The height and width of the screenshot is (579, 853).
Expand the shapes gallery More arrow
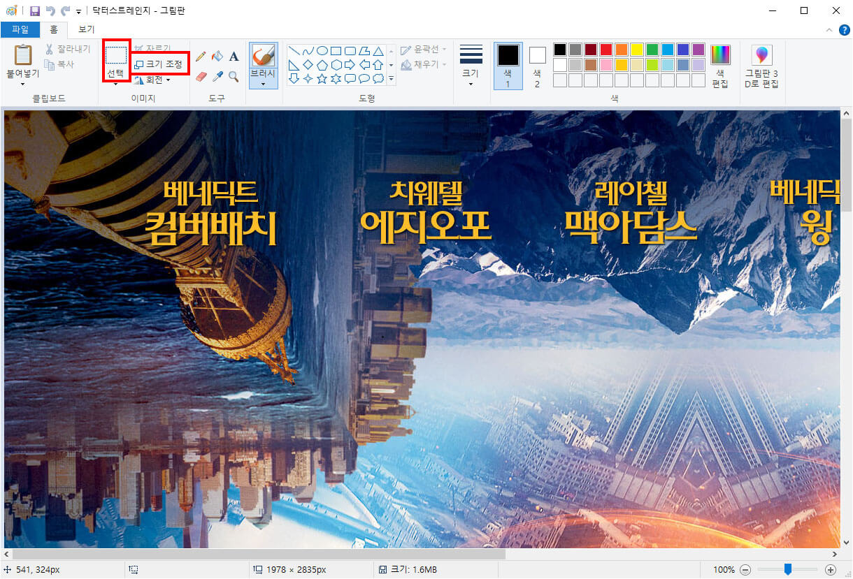click(x=391, y=79)
